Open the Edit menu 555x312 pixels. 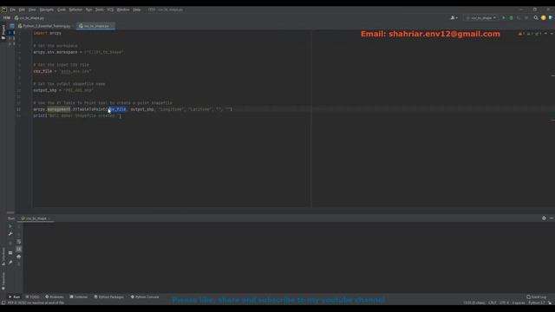tap(22, 10)
